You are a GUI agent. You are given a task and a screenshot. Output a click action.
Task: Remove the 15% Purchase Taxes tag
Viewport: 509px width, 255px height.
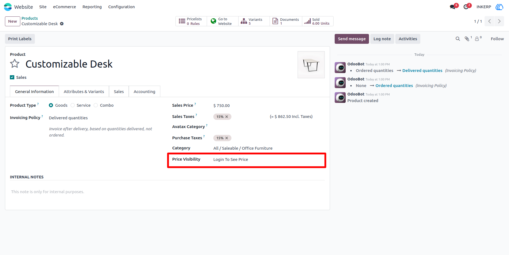pyautogui.click(x=227, y=138)
